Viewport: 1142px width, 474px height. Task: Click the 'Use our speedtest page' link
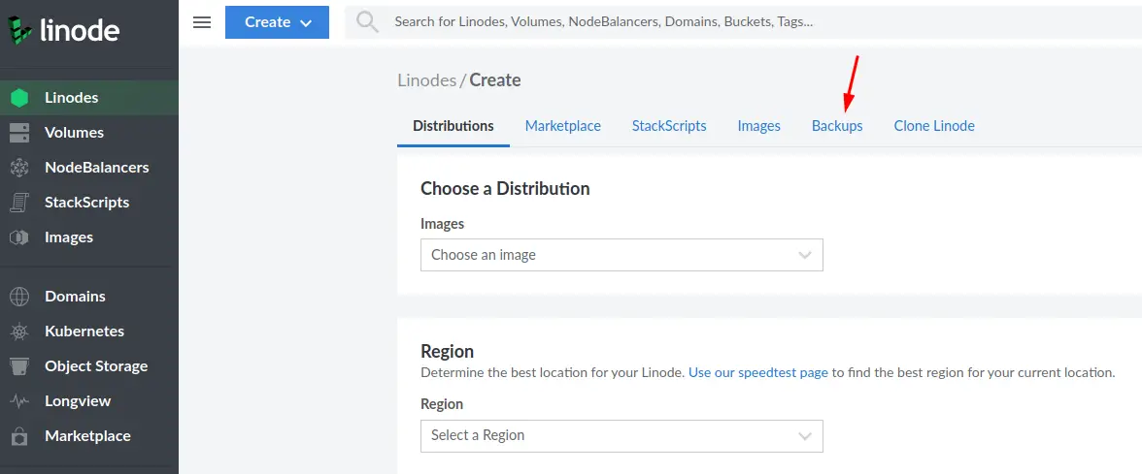coord(758,373)
